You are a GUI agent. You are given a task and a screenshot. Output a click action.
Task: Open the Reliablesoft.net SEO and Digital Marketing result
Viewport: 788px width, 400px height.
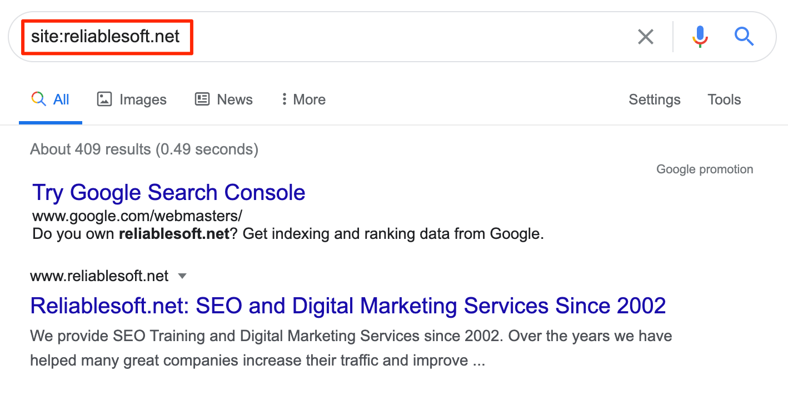(348, 306)
